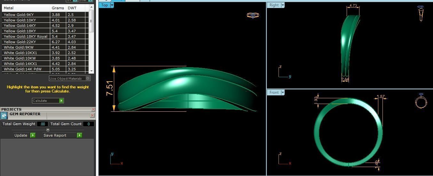Click the metal list scroll down arrow

pos(91,71)
